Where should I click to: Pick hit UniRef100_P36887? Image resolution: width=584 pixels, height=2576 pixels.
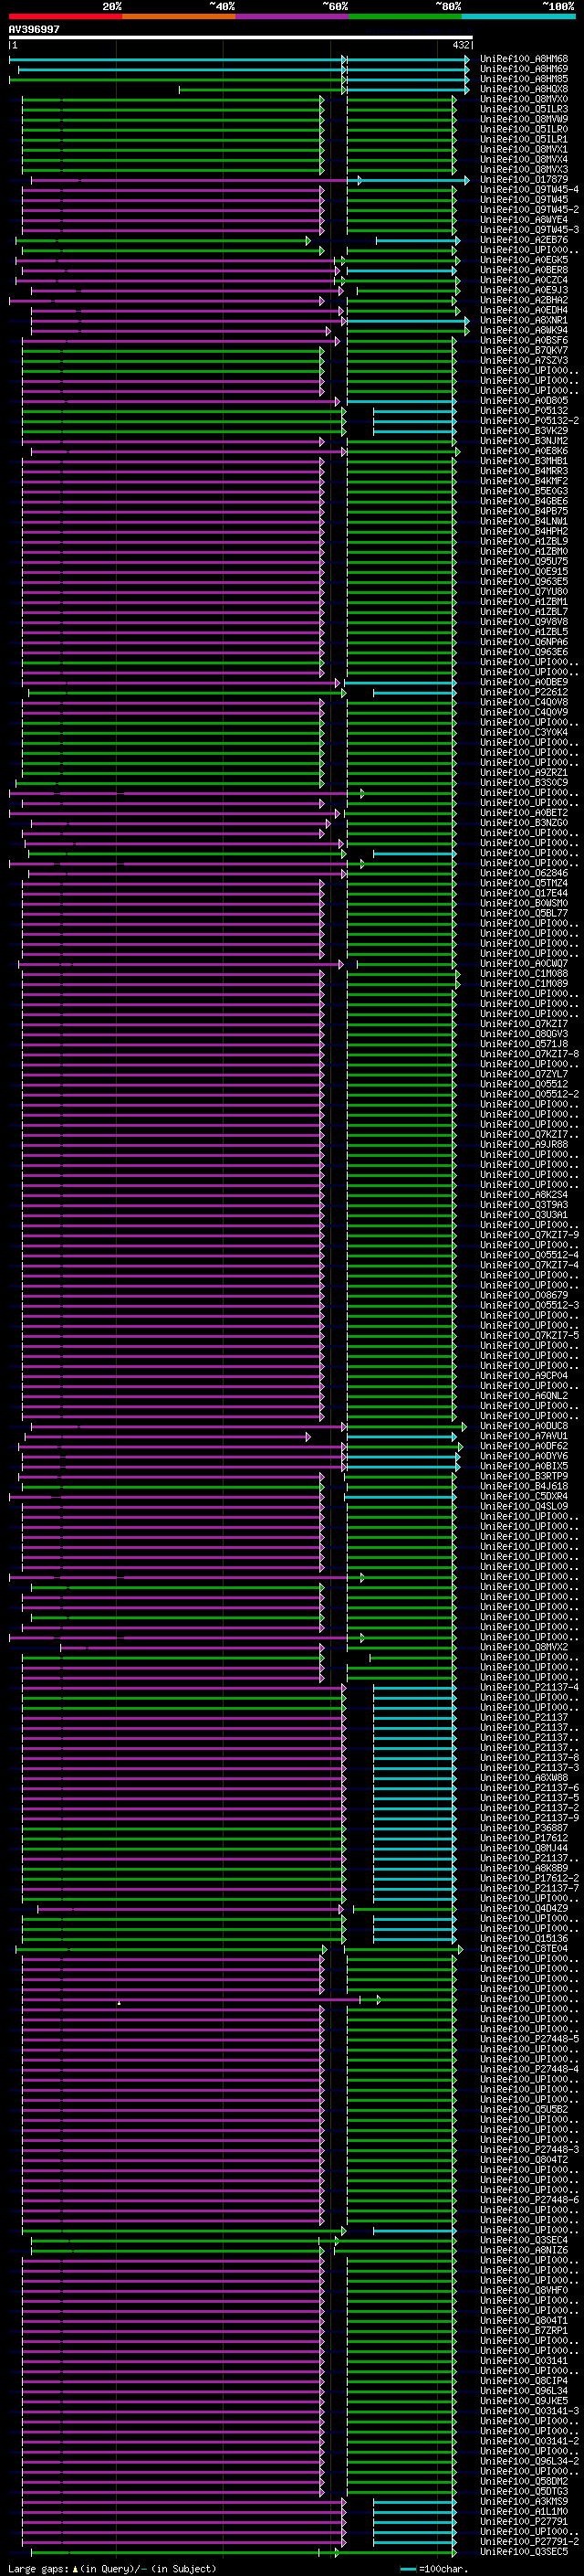click(524, 1828)
